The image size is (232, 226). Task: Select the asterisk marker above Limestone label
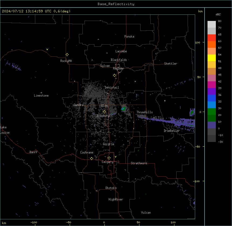[x=41, y=93]
